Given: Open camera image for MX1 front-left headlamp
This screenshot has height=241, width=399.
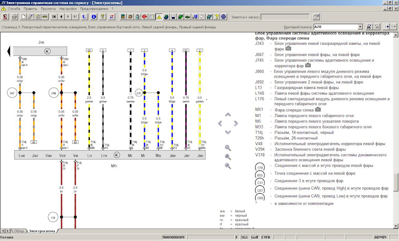Looking at the screenshot, I should click(x=318, y=109).
